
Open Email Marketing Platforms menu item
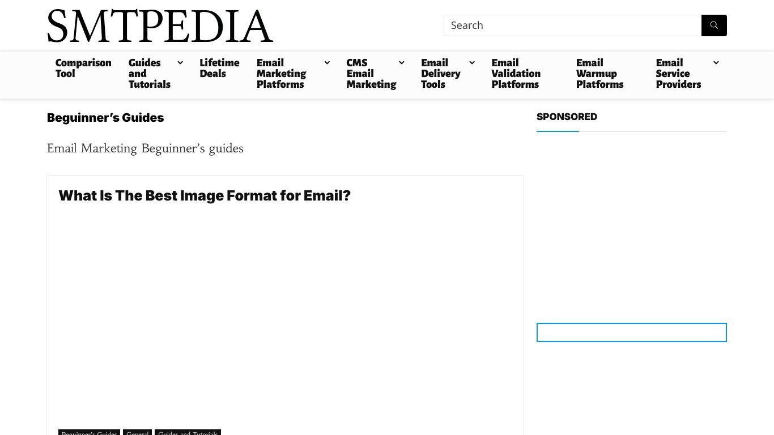pyautogui.click(x=281, y=74)
